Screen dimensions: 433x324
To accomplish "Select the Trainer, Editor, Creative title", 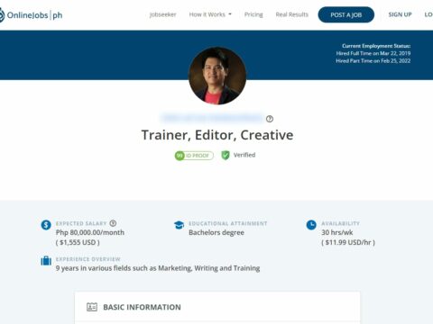I will coord(217,135).
